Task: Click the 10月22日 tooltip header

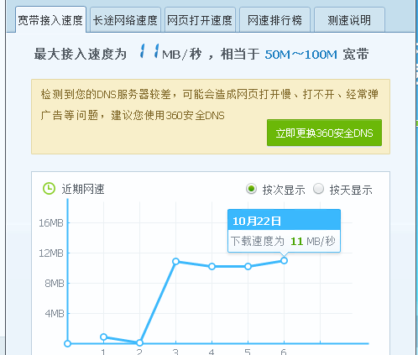Action: [x=284, y=220]
